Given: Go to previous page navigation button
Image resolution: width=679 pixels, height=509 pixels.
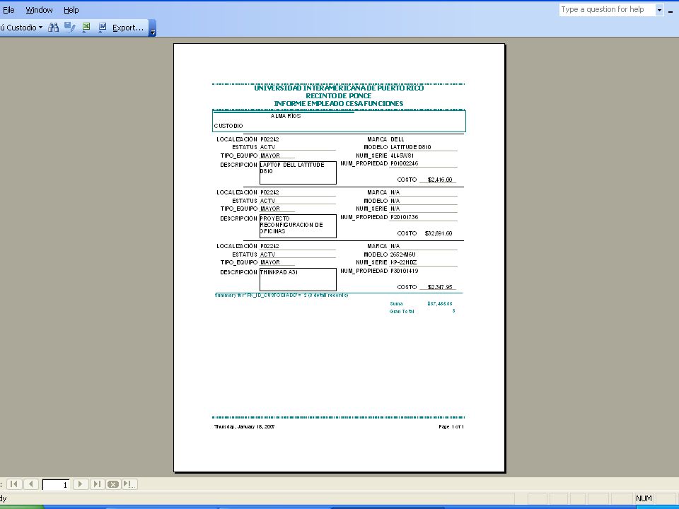Looking at the screenshot, I should [x=31, y=484].
